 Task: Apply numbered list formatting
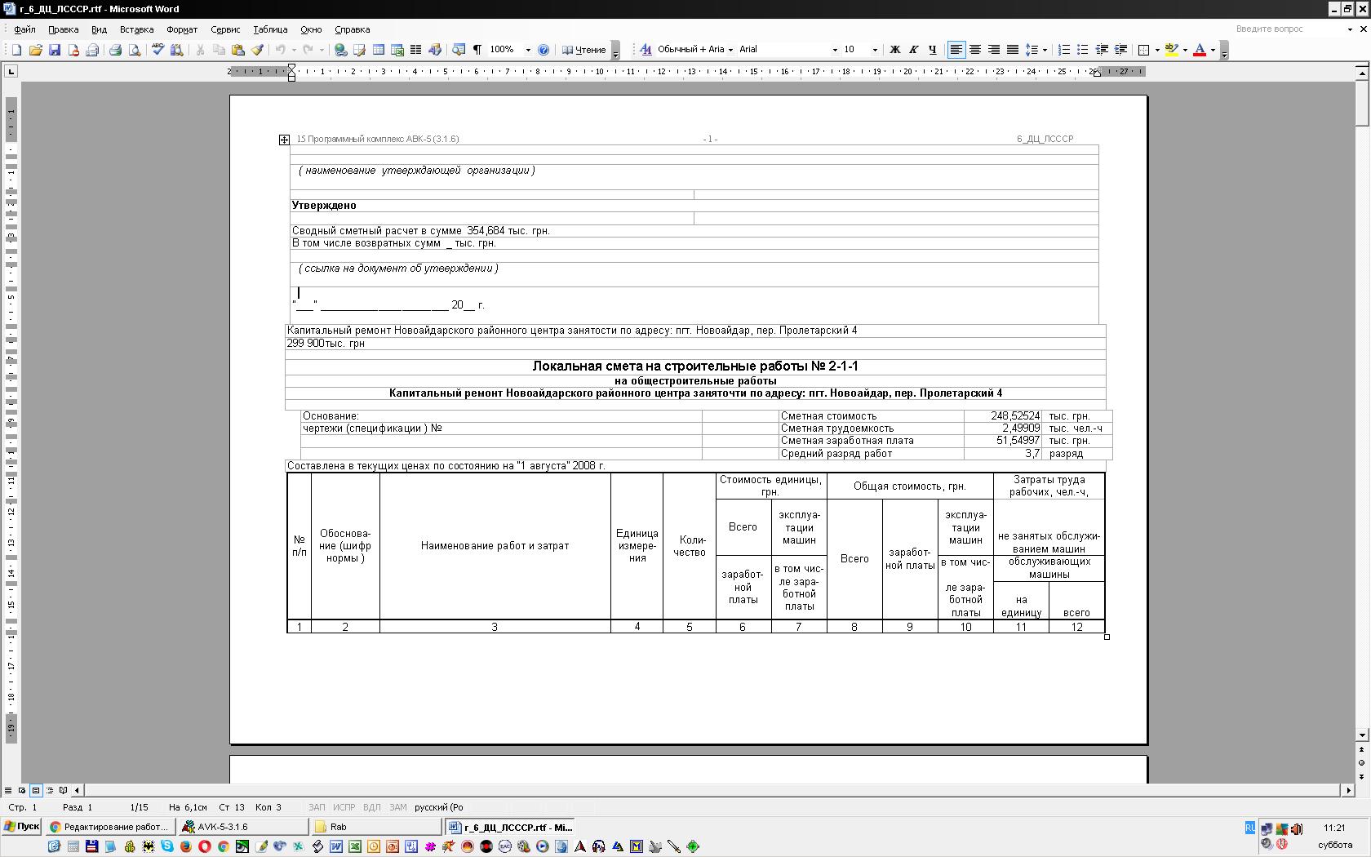(1064, 50)
